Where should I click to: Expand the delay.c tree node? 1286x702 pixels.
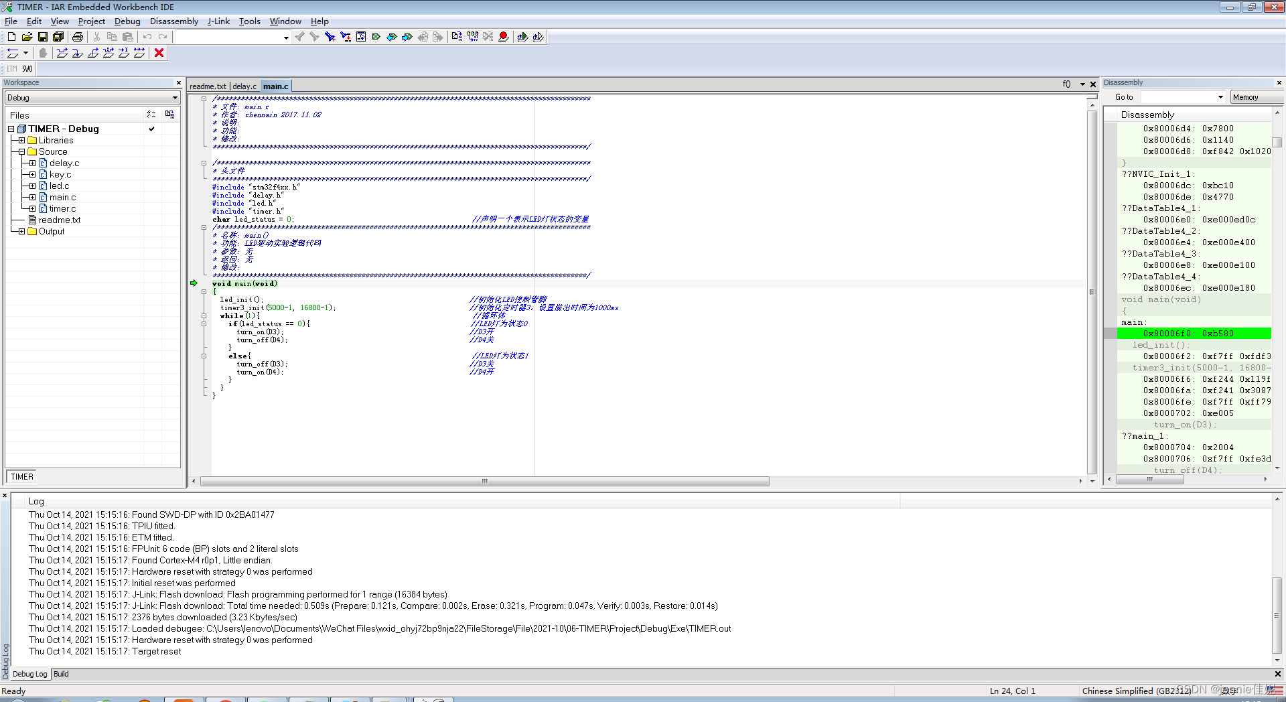point(32,163)
